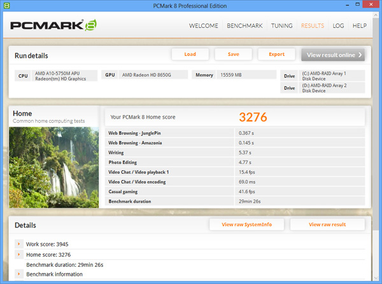The height and width of the screenshot is (284, 382).
Task: Click the Save button
Action: [x=233, y=54]
